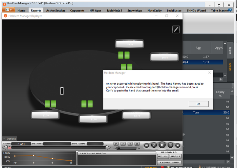The height and width of the screenshot is (168, 237).
Task: Click the Equity % column header
Action: [x=220, y=94]
